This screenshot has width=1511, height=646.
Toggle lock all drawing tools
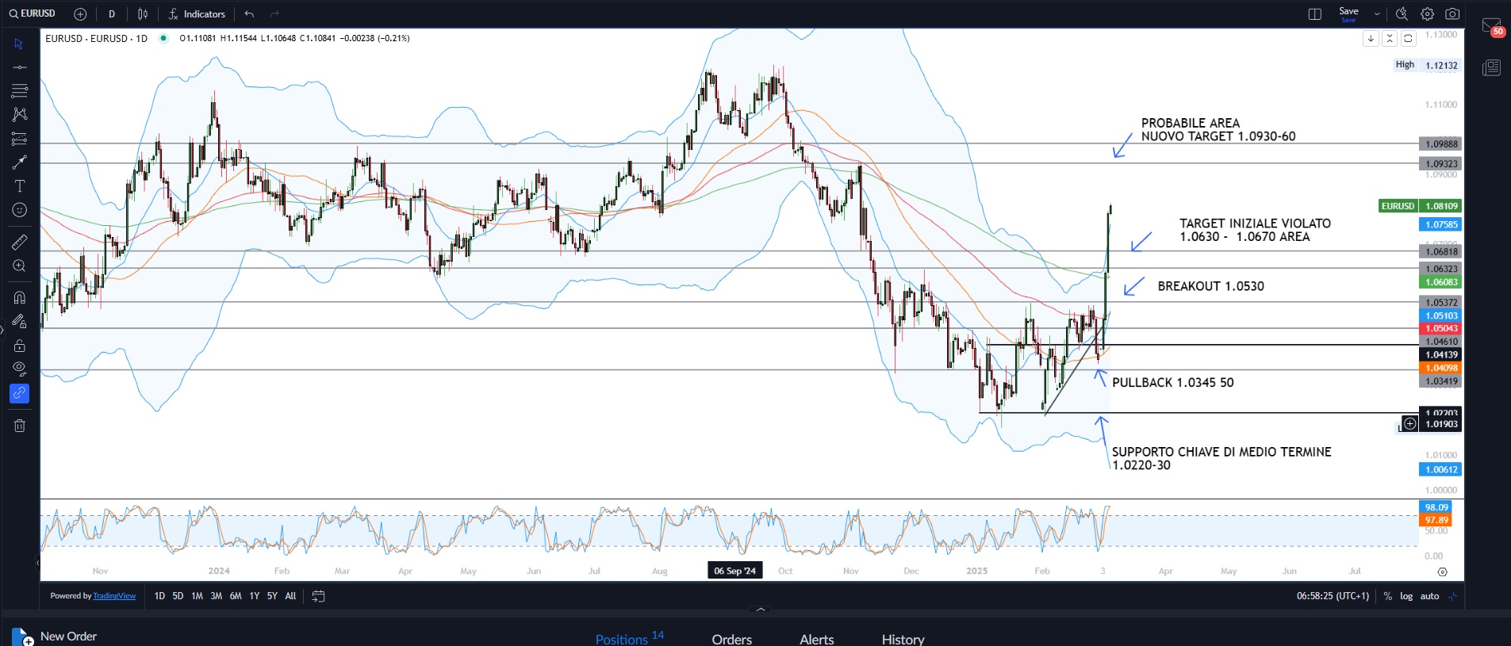tap(20, 346)
